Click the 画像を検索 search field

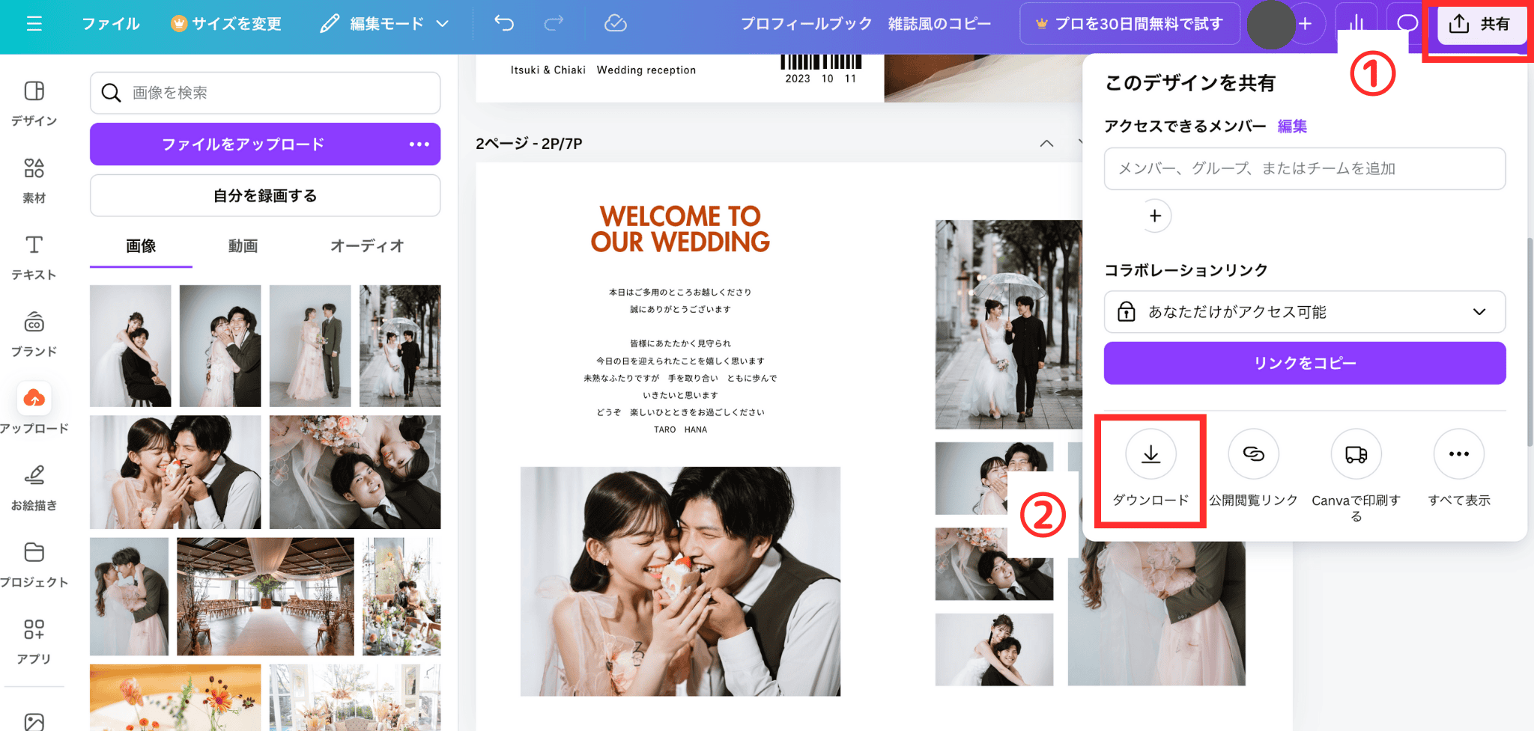(277, 93)
